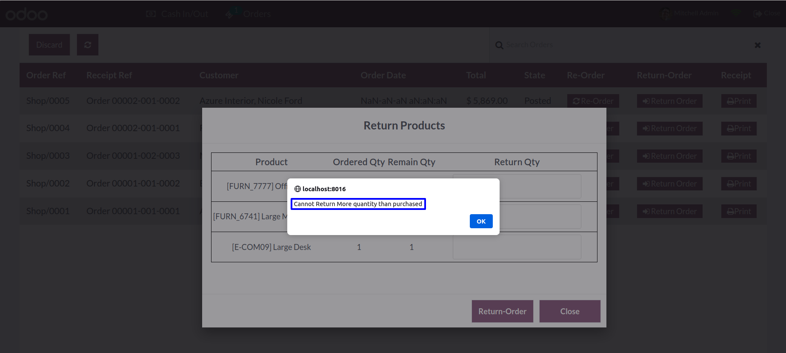Click the Return Qty field for Large Desk
The height and width of the screenshot is (353, 786).
(517, 247)
